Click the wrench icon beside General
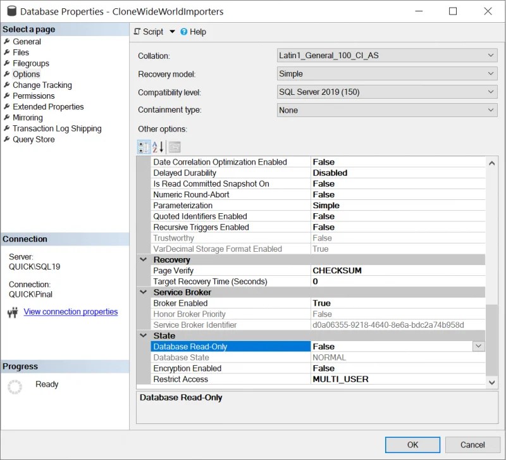The height and width of the screenshot is (460, 506). point(7,41)
